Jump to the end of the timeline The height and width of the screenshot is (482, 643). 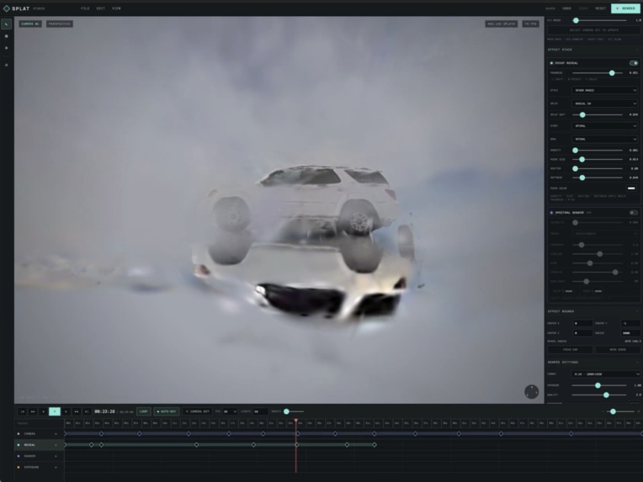pos(87,411)
